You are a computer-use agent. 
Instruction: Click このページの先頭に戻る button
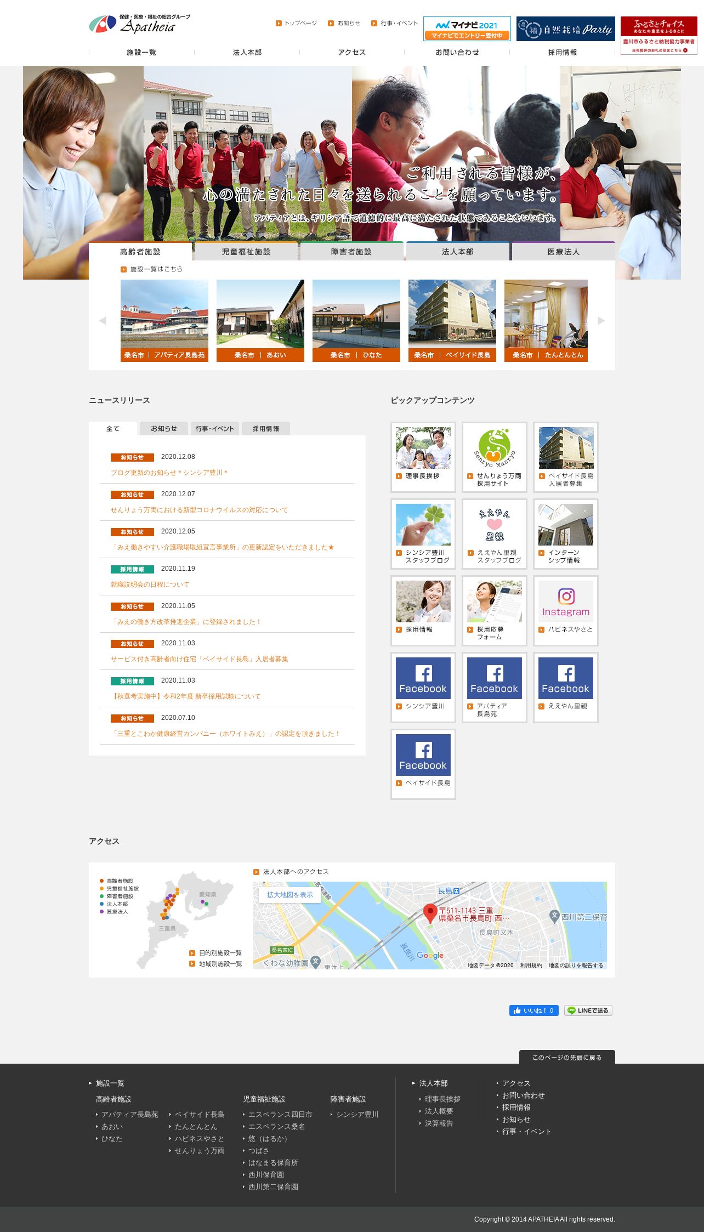pos(567,1057)
